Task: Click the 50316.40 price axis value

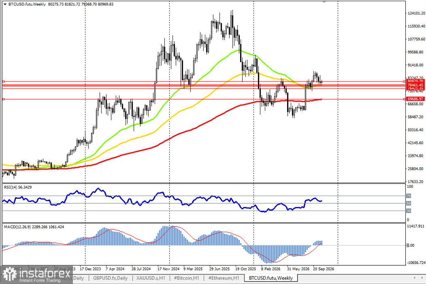Action: click(x=416, y=130)
